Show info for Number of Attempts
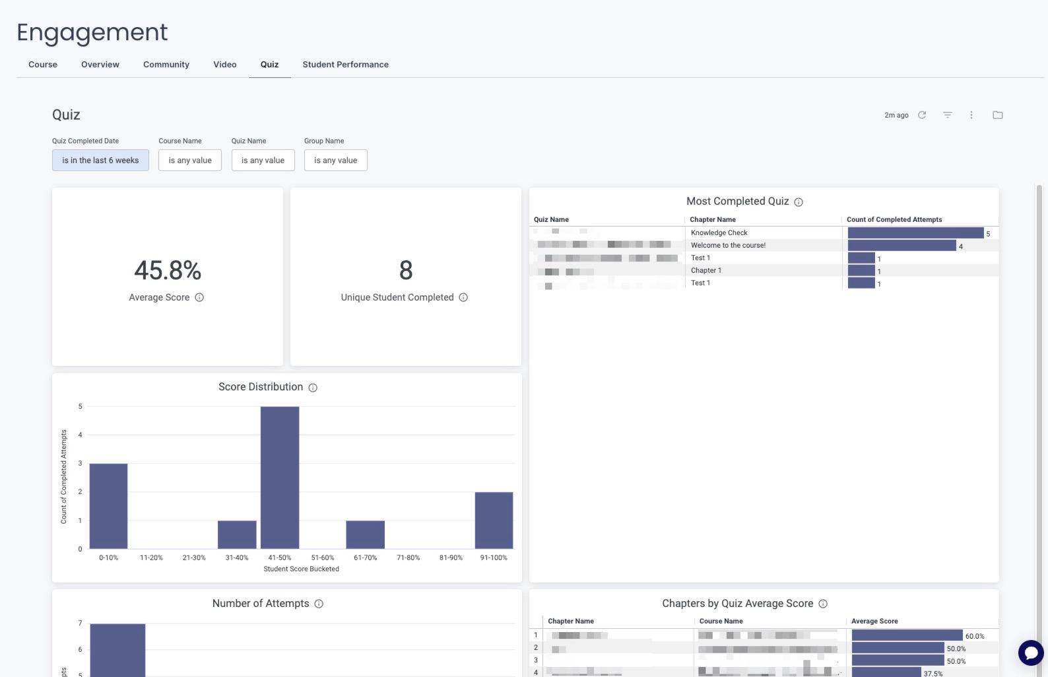Screen dimensions: 1048x677 point(319,604)
